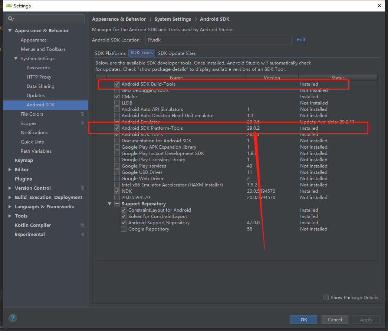Click the Apply button

(366, 319)
